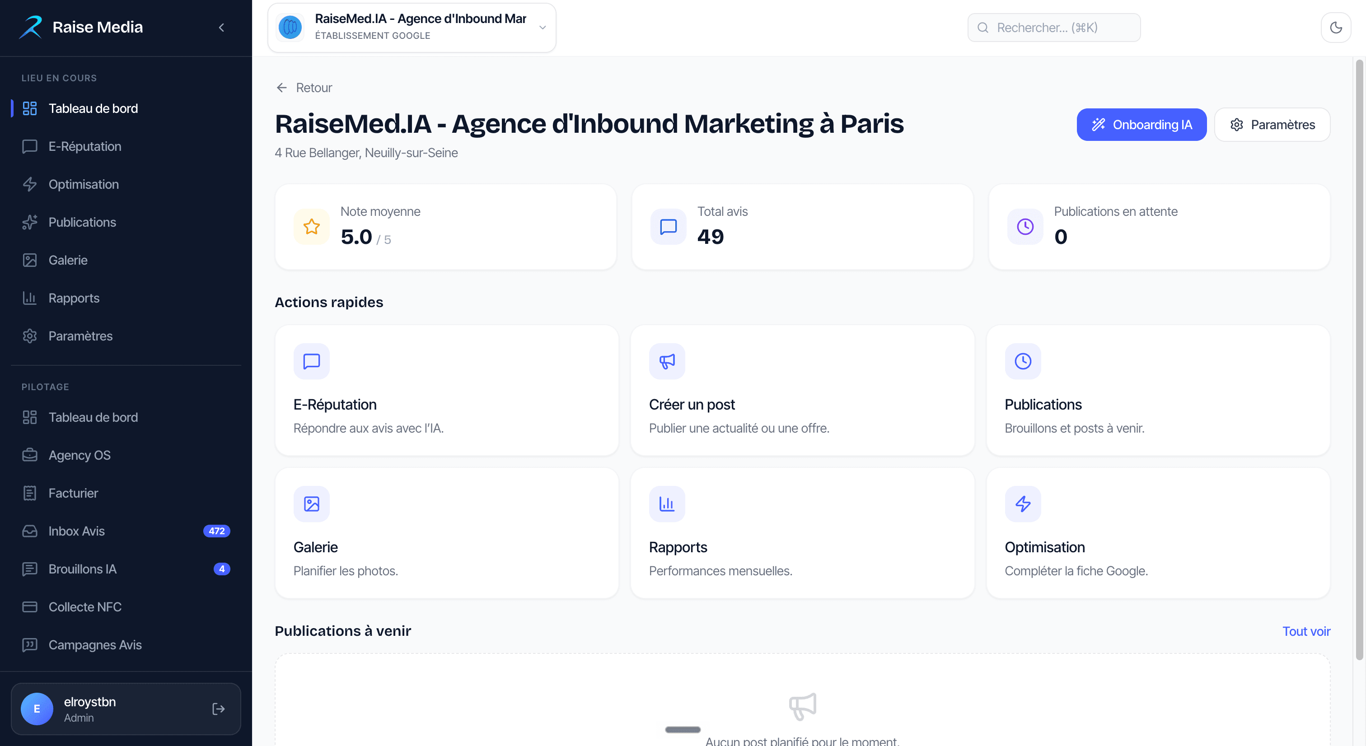
Task: Open Rapports in the sidebar
Action: coord(126,298)
